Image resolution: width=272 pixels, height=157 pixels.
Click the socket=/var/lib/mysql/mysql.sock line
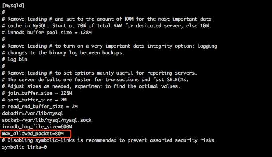[47, 120]
